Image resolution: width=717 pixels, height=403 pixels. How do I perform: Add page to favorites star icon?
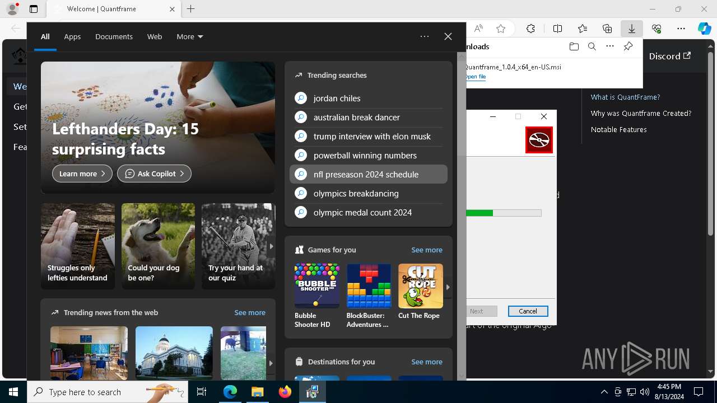(x=501, y=29)
